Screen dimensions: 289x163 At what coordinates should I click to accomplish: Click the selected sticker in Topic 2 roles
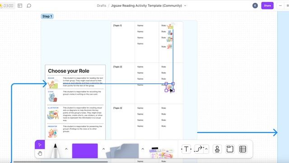[x=169, y=87]
